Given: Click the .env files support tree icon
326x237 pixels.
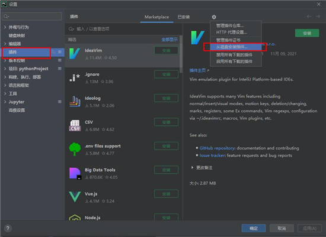Looking at the screenshot, I should coord(75,149).
